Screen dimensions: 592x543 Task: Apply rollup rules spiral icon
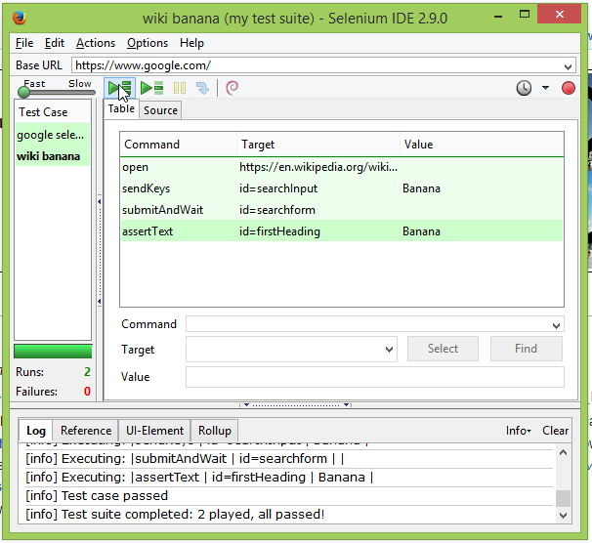(232, 88)
